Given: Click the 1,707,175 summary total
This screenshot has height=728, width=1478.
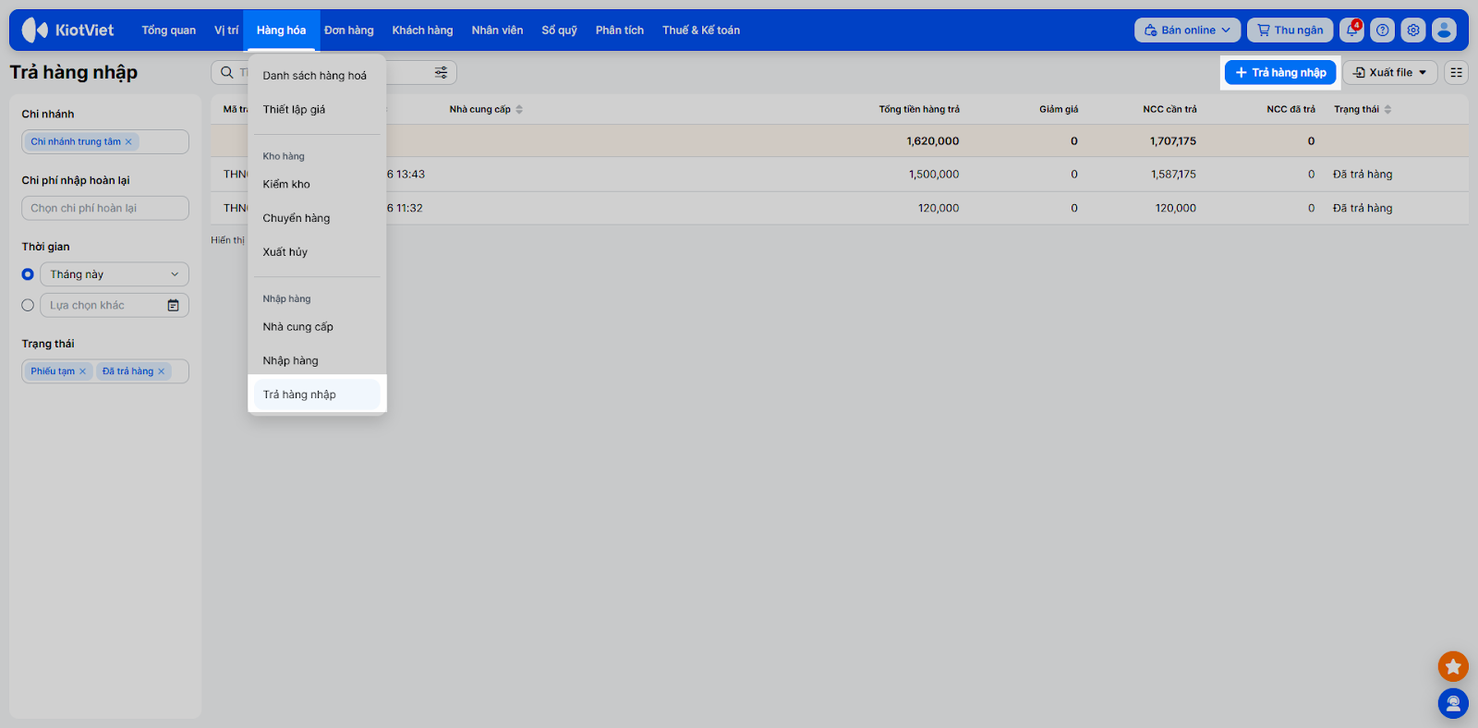Looking at the screenshot, I should point(1173,141).
